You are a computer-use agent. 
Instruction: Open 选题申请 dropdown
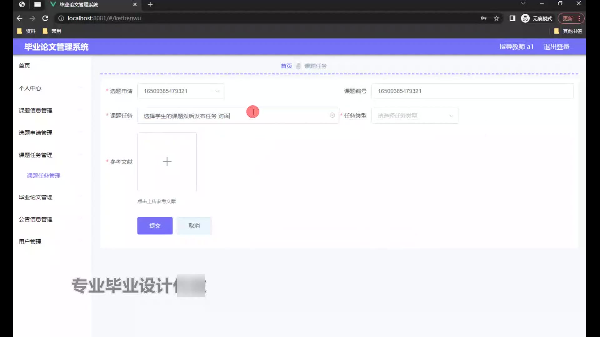point(181,91)
